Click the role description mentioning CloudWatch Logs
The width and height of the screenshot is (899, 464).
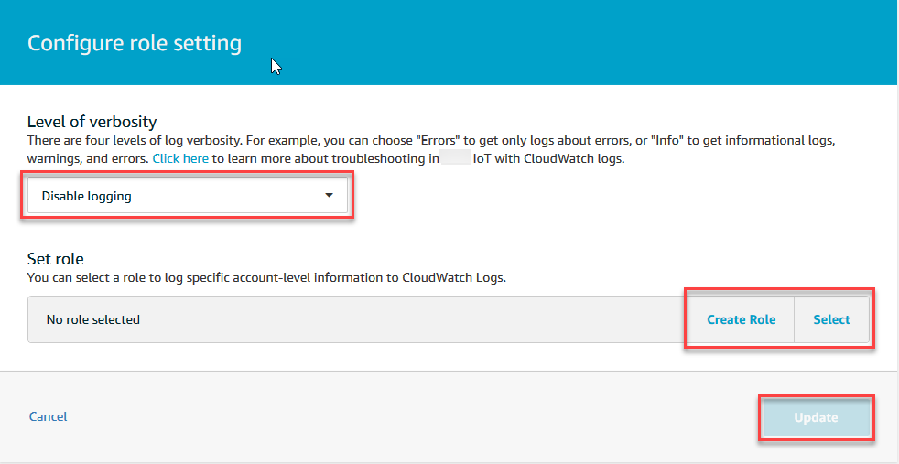click(266, 276)
